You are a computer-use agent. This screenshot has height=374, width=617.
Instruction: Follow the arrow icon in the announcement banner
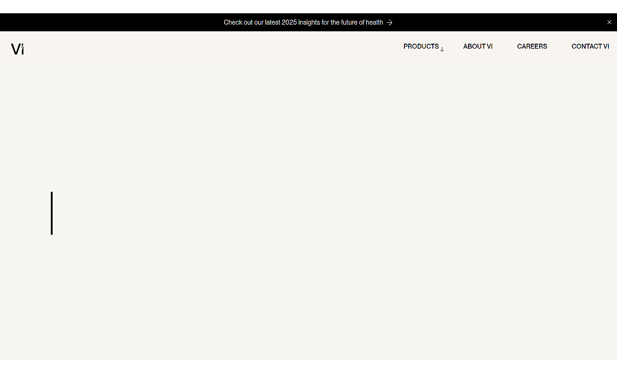(390, 22)
